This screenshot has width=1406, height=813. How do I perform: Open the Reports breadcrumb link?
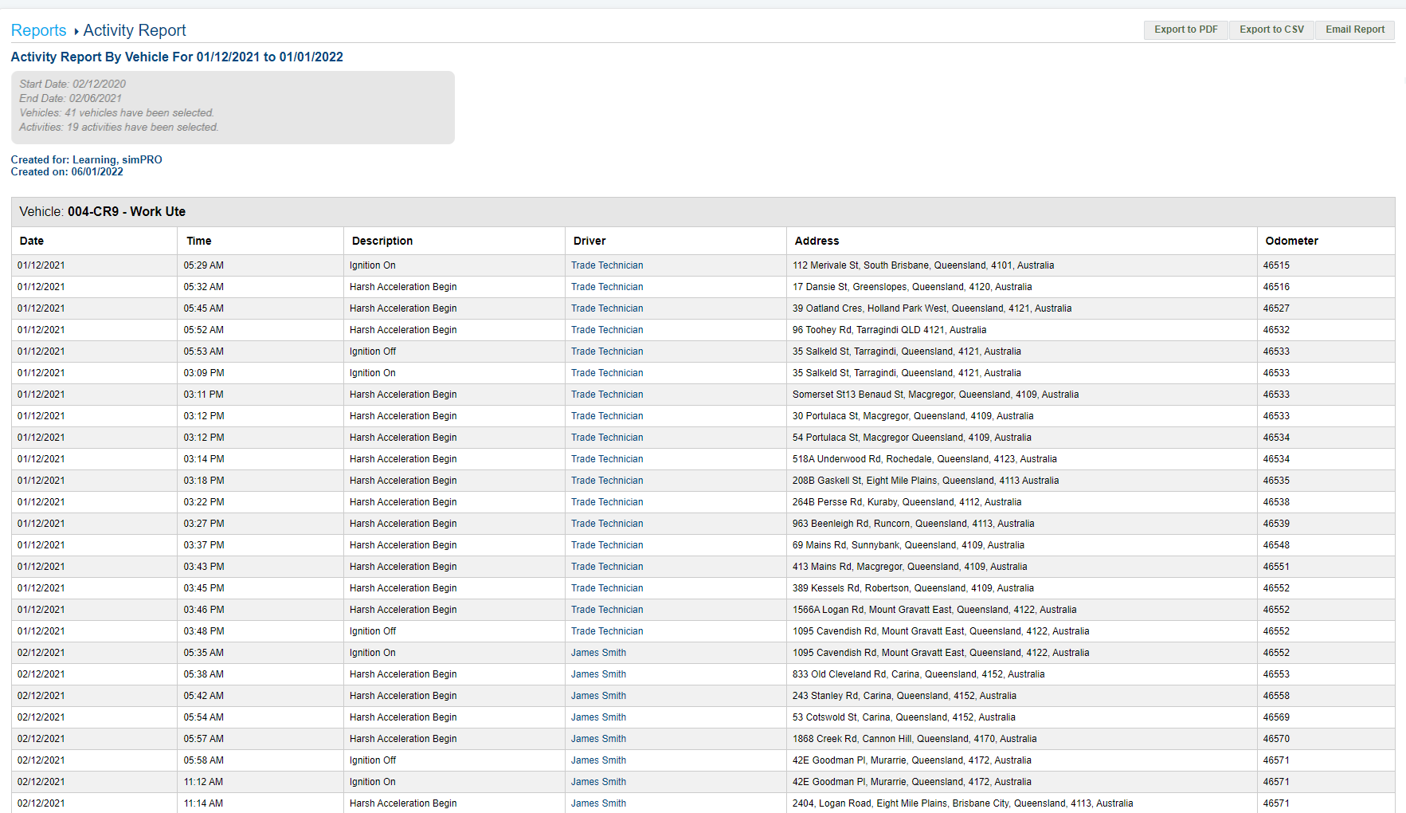pyautogui.click(x=38, y=30)
